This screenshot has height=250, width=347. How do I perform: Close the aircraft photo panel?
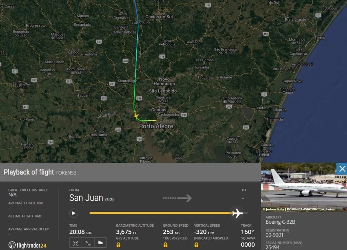(x=342, y=169)
